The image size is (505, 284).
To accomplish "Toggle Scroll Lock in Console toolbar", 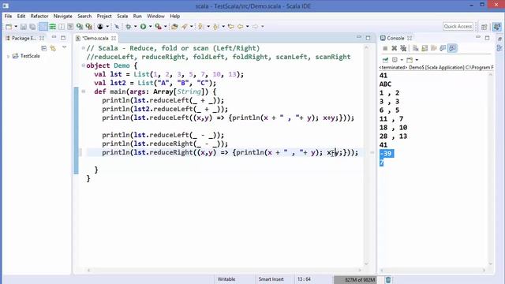I will pyautogui.click(x=425, y=48).
